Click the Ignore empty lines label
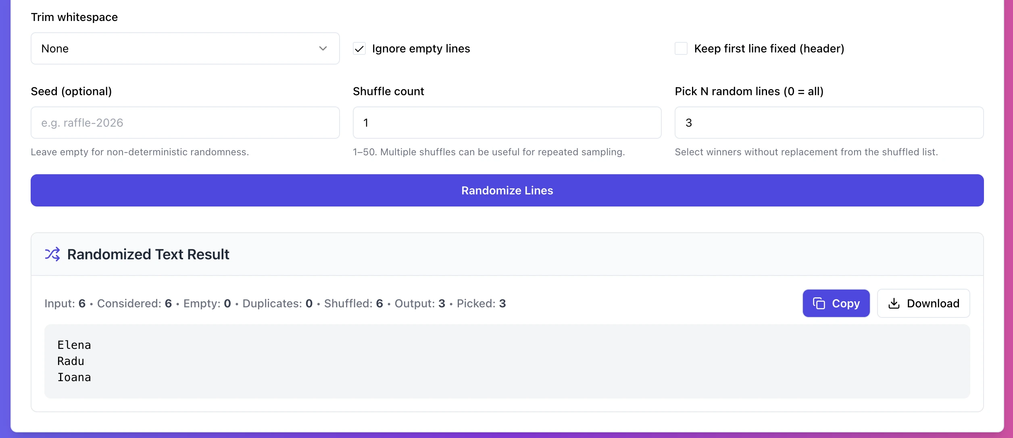1013x438 pixels. [421, 48]
